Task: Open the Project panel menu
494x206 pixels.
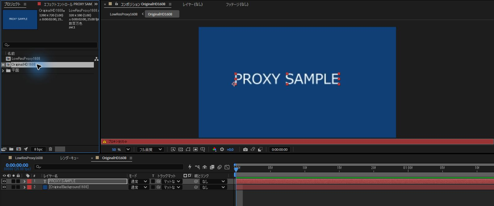Action: pyautogui.click(x=25, y=4)
